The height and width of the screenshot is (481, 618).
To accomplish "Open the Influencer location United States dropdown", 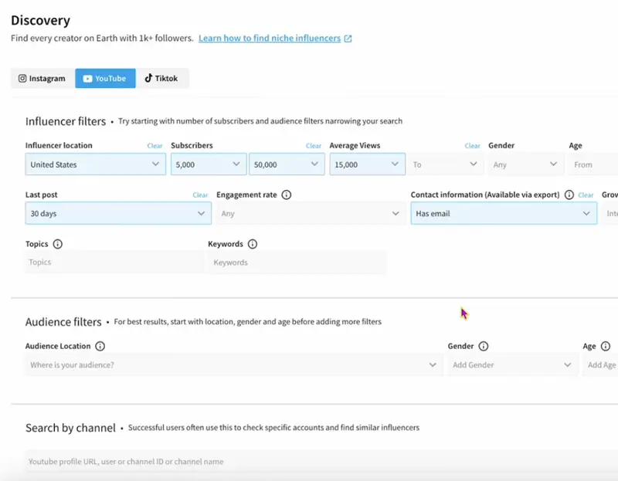I will point(96,164).
